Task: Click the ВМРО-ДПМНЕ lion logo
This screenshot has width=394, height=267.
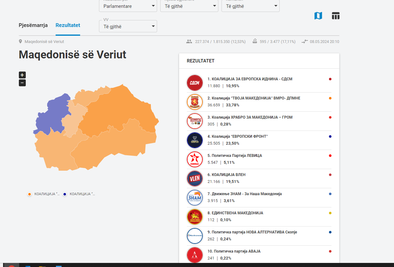Action: [x=195, y=102]
